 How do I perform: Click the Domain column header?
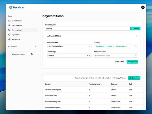48,84
